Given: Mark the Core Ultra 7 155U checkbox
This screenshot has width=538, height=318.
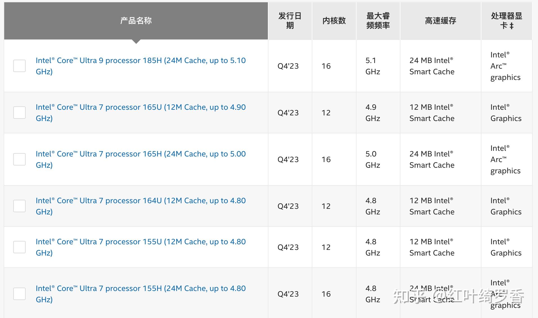Looking at the screenshot, I should coord(19,247).
